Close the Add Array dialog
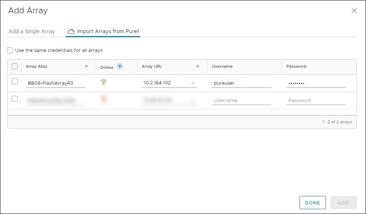366x214 pixels. coord(354,11)
